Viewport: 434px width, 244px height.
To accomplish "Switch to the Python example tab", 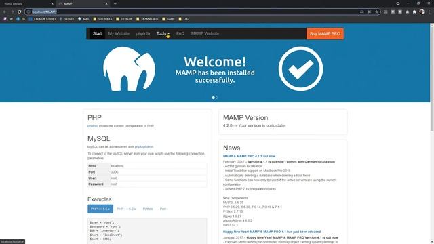I will [x=148, y=209].
